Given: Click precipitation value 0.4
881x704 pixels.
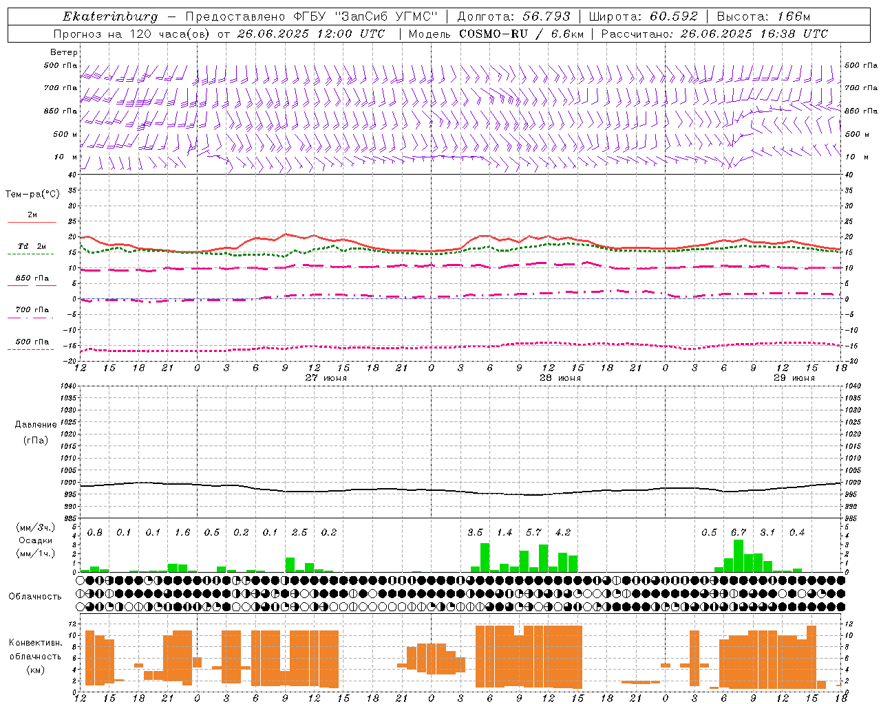Looking at the screenshot, I should tap(797, 533).
